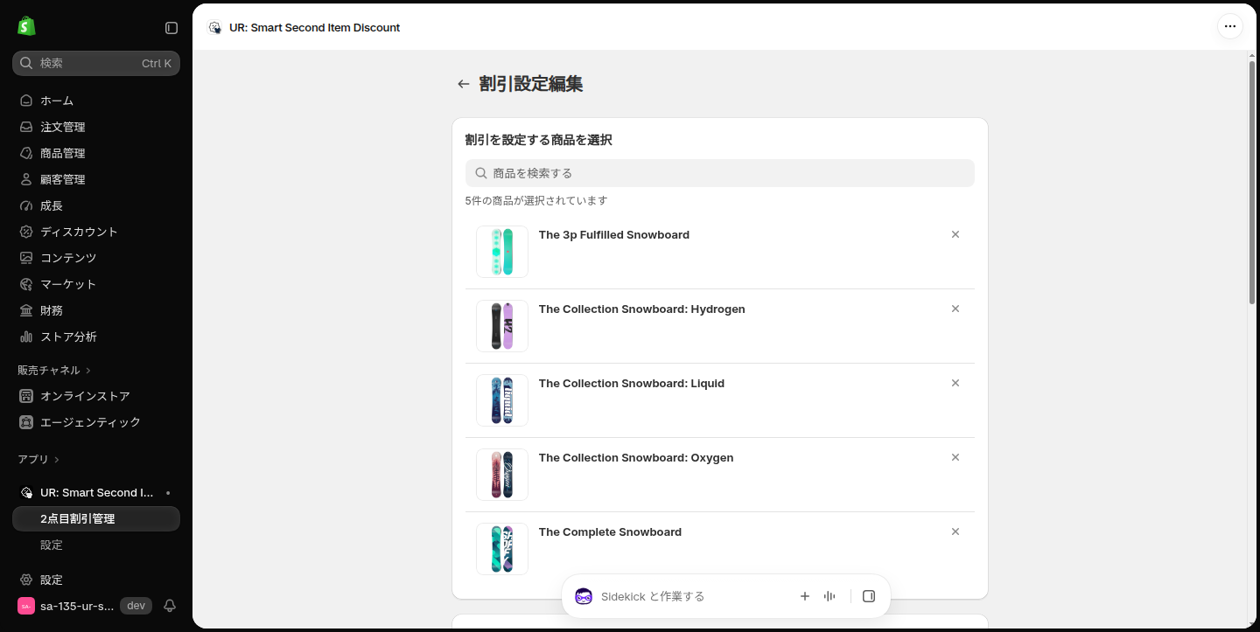The image size is (1260, 632).
Task: Click the Shopify logo icon
Action: pyautogui.click(x=26, y=26)
